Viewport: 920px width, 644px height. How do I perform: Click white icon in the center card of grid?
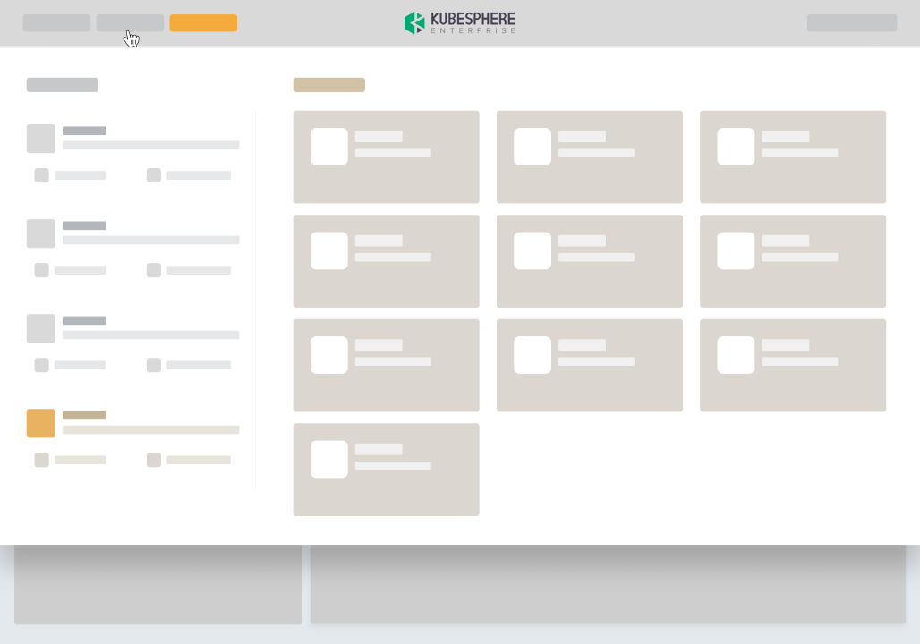532,251
